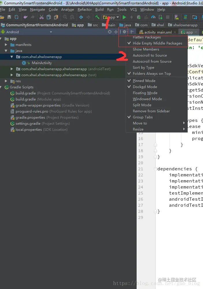
Task: Click the blue Back navigation arrow
Action: pyautogui.click(x=81, y=17)
